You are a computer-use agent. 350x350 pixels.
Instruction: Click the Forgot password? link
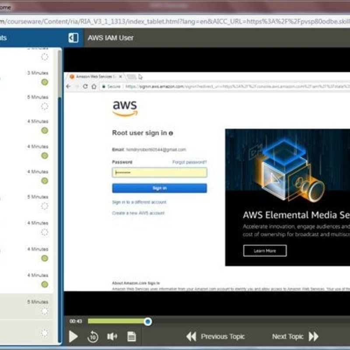click(x=189, y=162)
